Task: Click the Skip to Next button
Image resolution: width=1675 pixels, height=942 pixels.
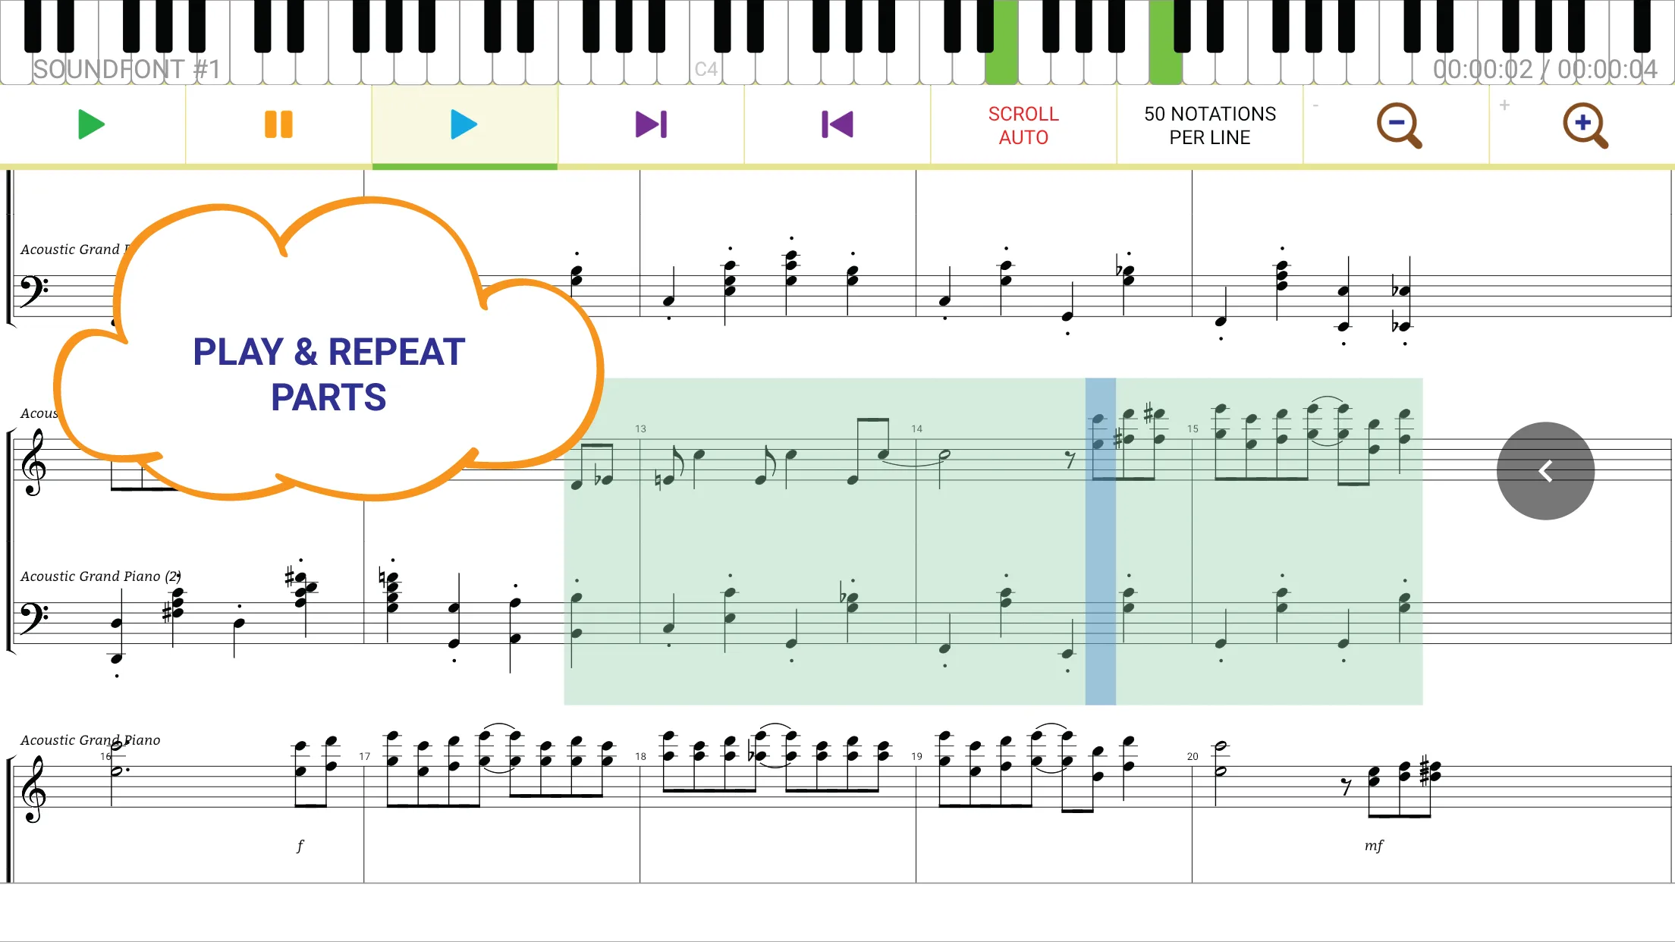Action: (650, 124)
